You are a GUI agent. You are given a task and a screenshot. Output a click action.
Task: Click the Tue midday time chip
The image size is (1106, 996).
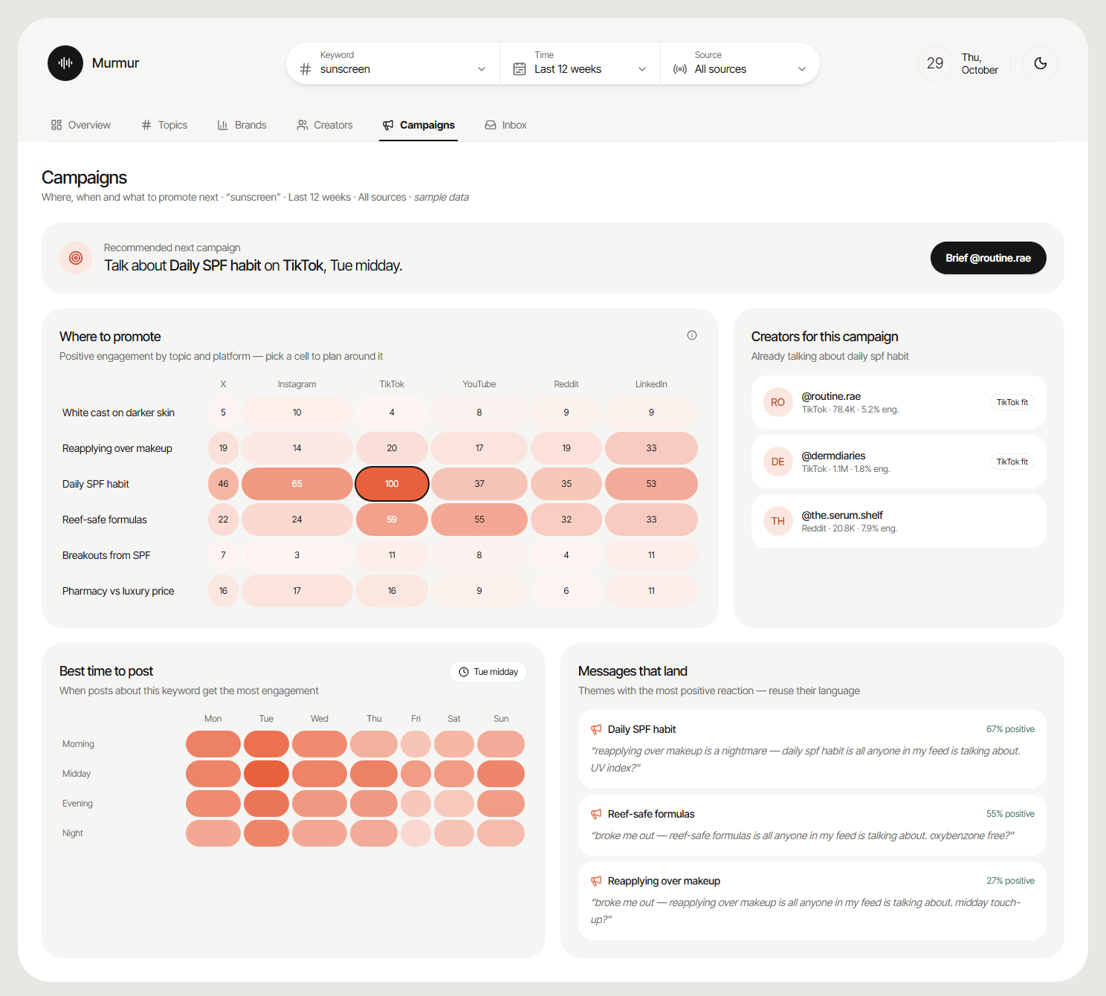tap(488, 672)
